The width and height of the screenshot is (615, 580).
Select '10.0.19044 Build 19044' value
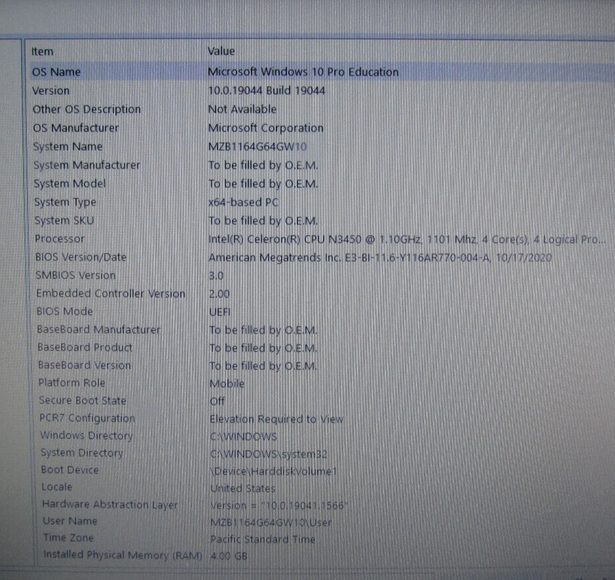267,90
